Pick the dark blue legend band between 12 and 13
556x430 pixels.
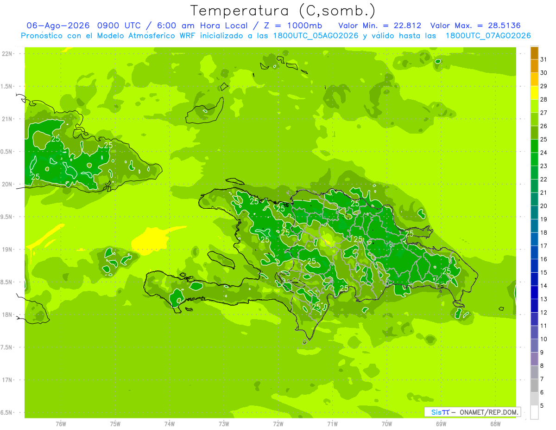pos(534,306)
